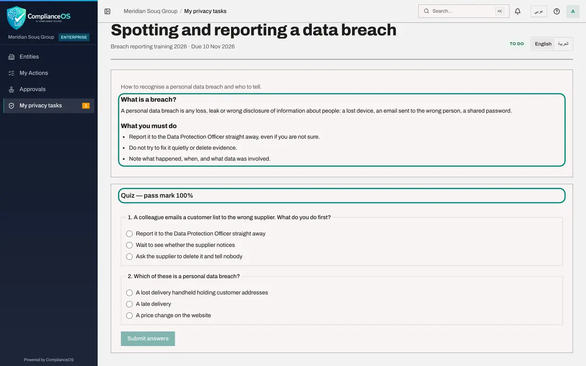The width and height of the screenshot is (586, 366).
Task: Switch interface language with عربي button
Action: (539, 11)
